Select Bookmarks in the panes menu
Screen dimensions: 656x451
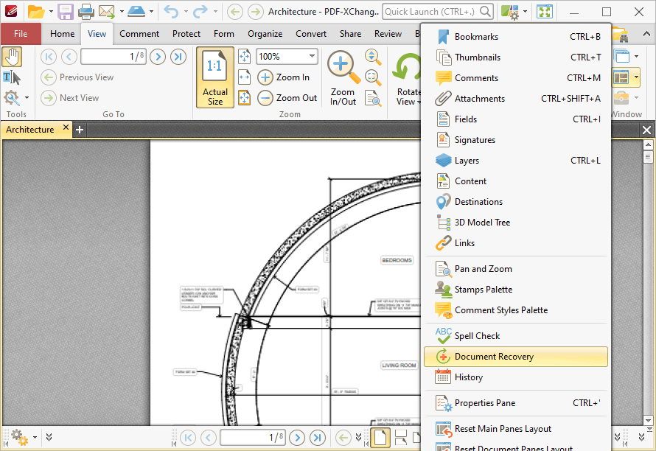pyautogui.click(x=516, y=37)
